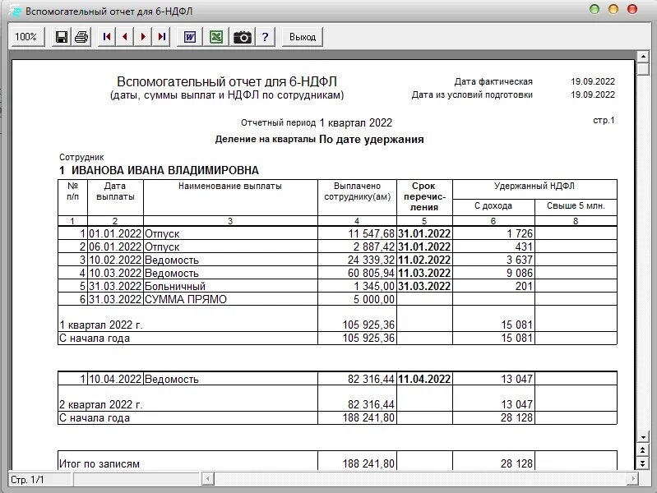657x493 pixels.
Task: Click row label 1 квартал 2022 г.
Action: [101, 325]
